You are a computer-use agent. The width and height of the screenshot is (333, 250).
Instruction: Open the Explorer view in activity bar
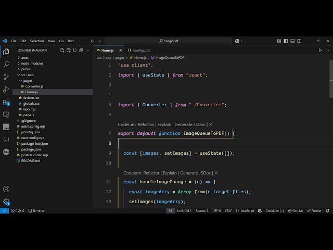(x=6, y=52)
